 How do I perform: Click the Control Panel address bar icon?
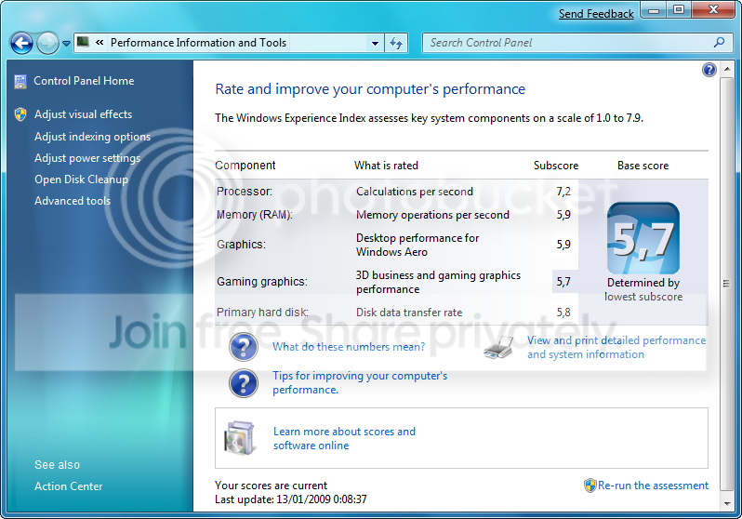(84, 42)
